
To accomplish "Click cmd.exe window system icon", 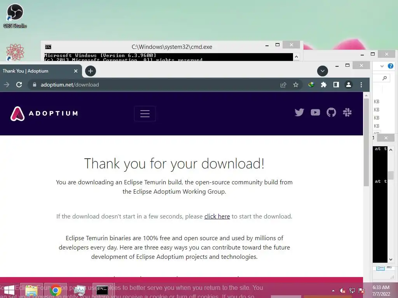I will (x=48, y=47).
